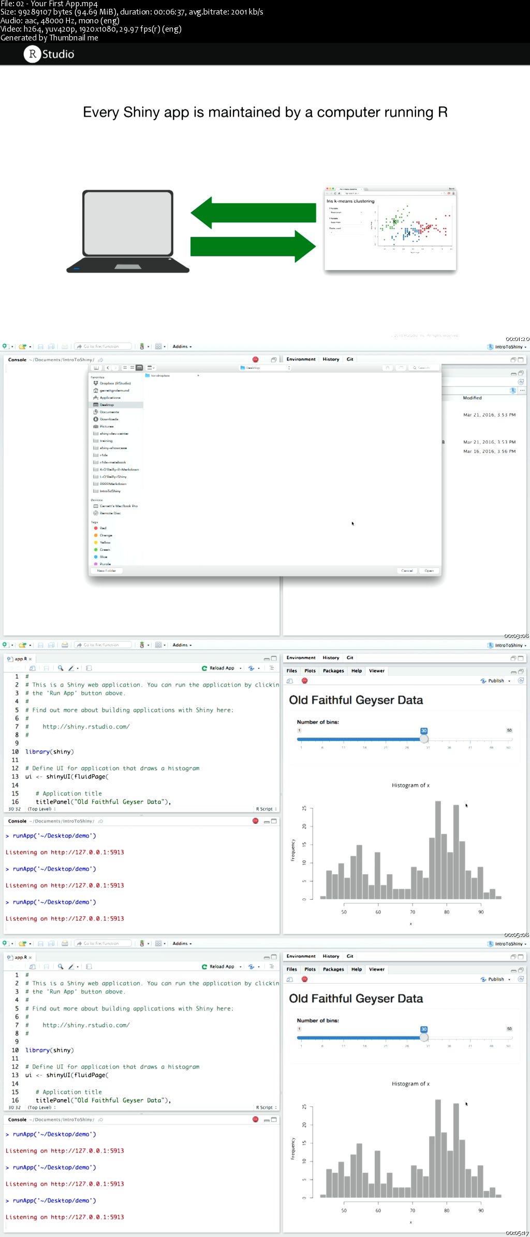Viewport: 530px width, 1237px height.
Task: Select Dropbox (RStudio) in file dialog sidebar
Action: click(x=115, y=383)
